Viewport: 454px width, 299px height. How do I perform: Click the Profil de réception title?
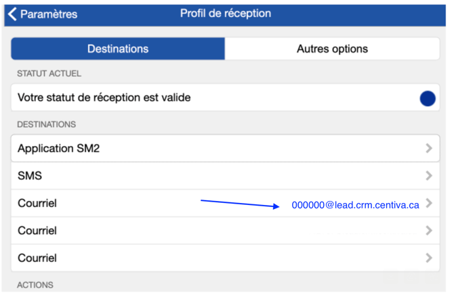[x=226, y=14]
